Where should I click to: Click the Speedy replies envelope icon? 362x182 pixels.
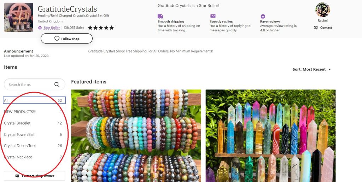212,16
